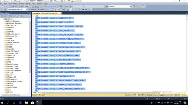Click the split editor handle at top right
The width and height of the screenshot is (188, 105).
(187, 16)
